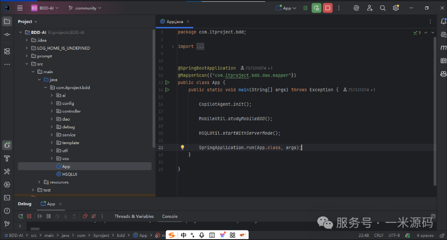Expand the resources folder
The height and width of the screenshot is (240, 447).
(39, 182)
